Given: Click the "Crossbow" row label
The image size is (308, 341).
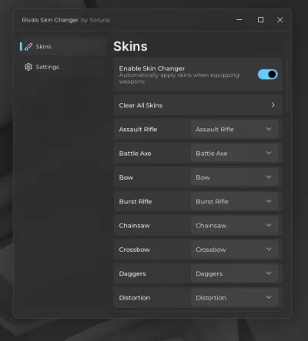Looking at the screenshot, I should 135,250.
